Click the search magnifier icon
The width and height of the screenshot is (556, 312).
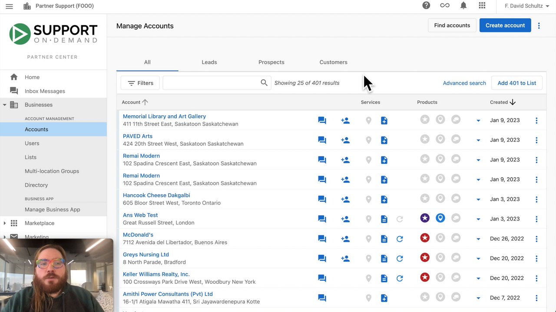[x=264, y=83]
